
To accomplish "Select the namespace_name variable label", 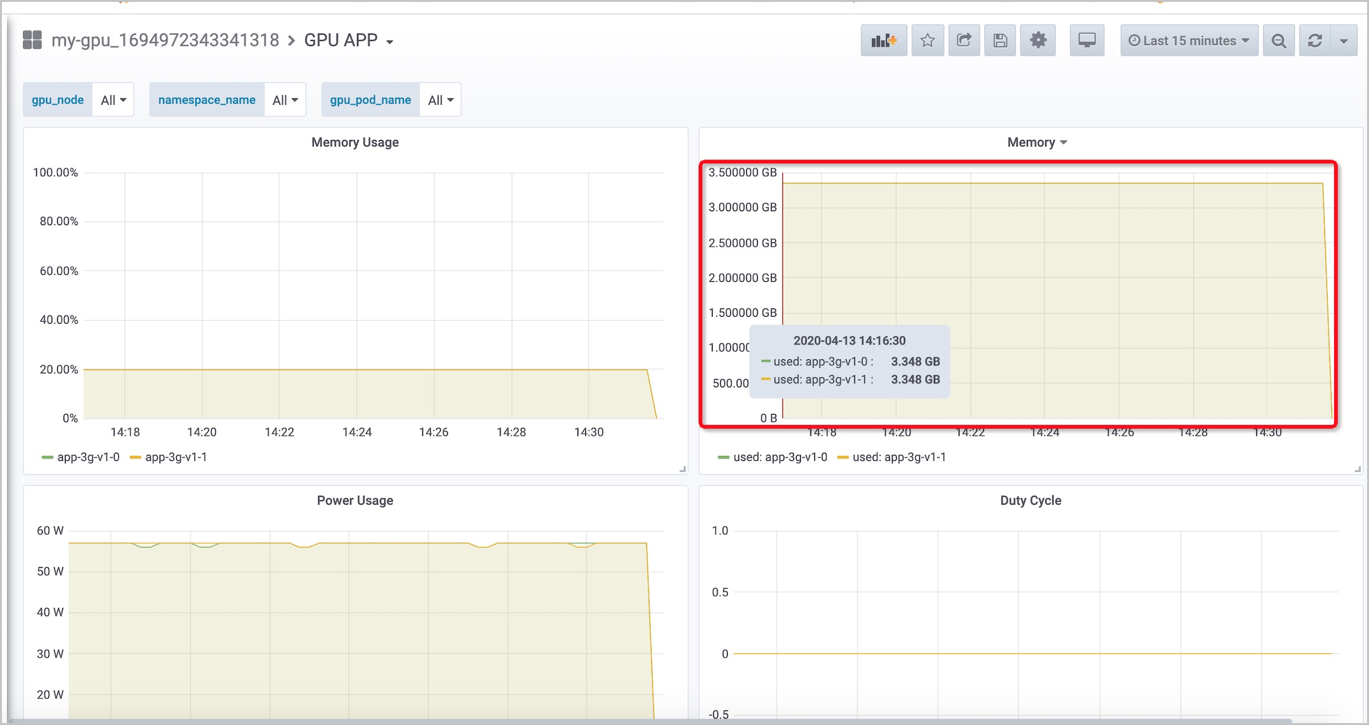I will click(x=207, y=99).
